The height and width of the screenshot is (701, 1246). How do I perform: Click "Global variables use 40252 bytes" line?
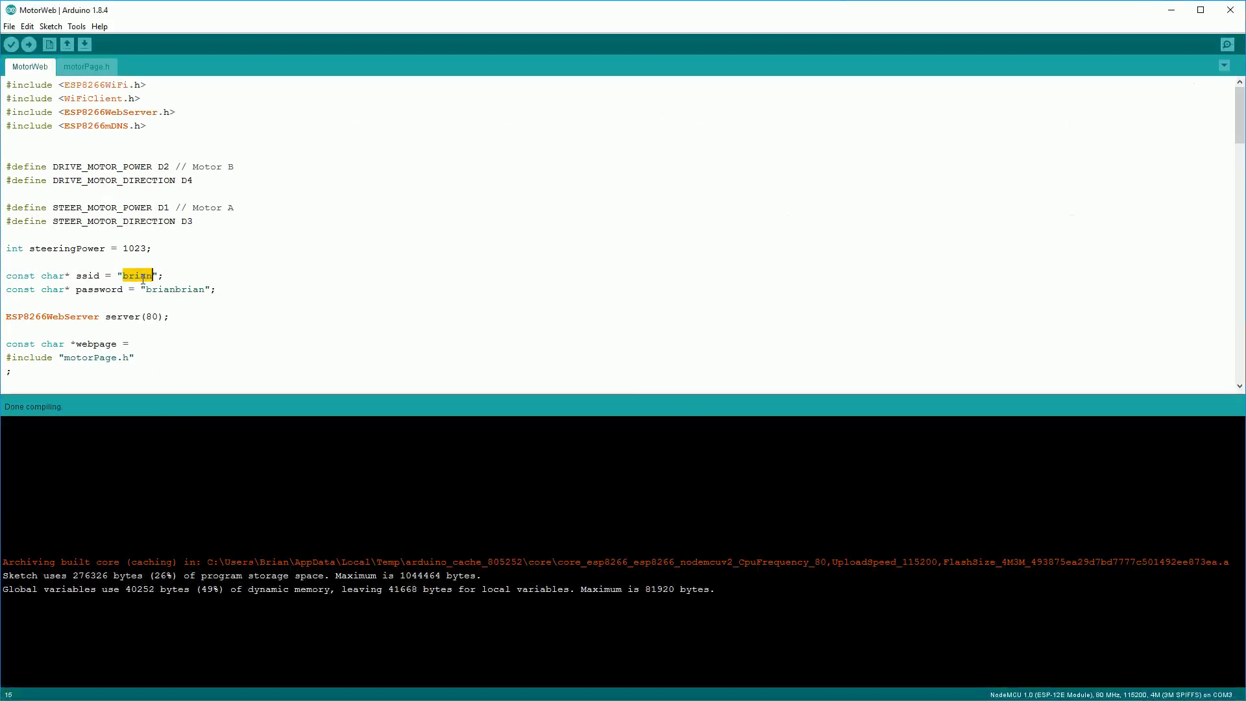pos(358,589)
